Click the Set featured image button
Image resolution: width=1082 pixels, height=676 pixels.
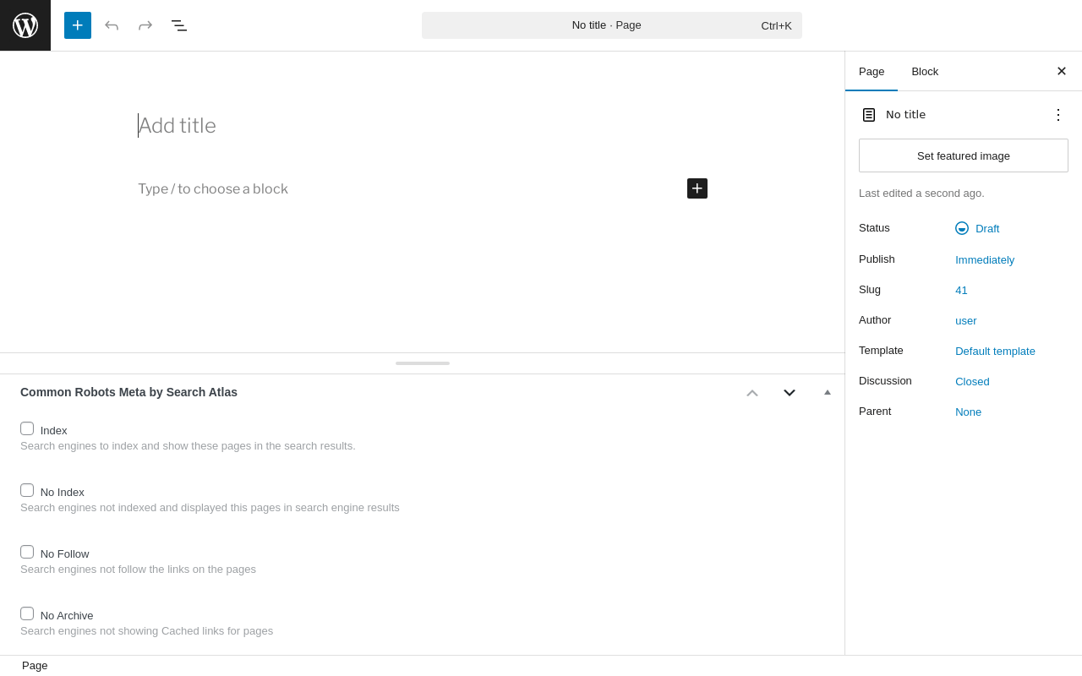964,155
